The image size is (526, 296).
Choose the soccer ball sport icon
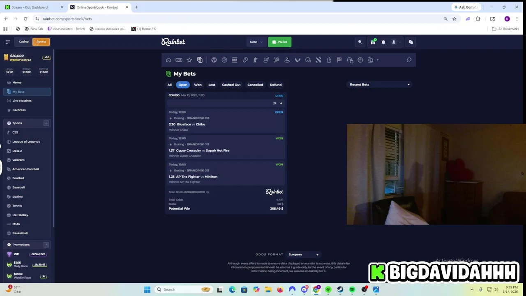coord(214,60)
